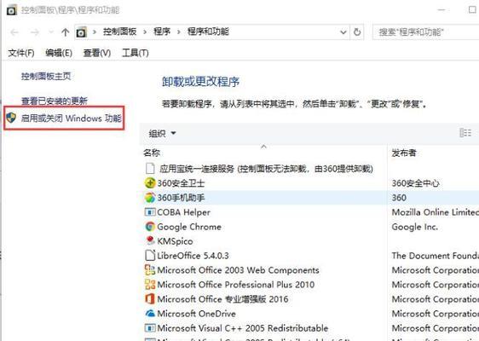The image size is (479, 341).
Task: Click the 查看已安装的更新 link
Action: click(x=55, y=101)
